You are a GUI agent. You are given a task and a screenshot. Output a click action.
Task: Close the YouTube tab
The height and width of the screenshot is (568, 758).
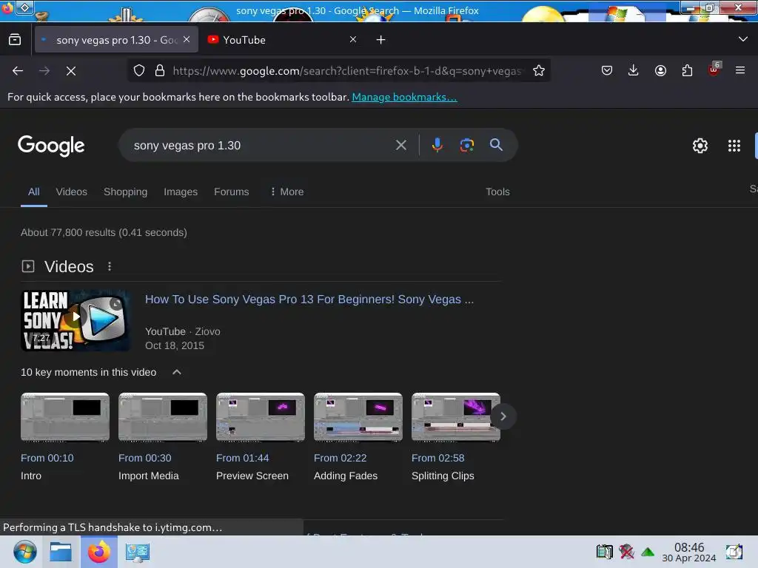tap(353, 40)
